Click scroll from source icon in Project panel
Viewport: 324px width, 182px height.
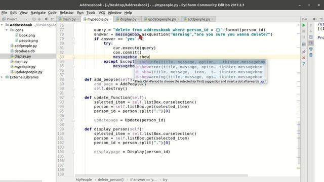pyautogui.click(x=34, y=19)
